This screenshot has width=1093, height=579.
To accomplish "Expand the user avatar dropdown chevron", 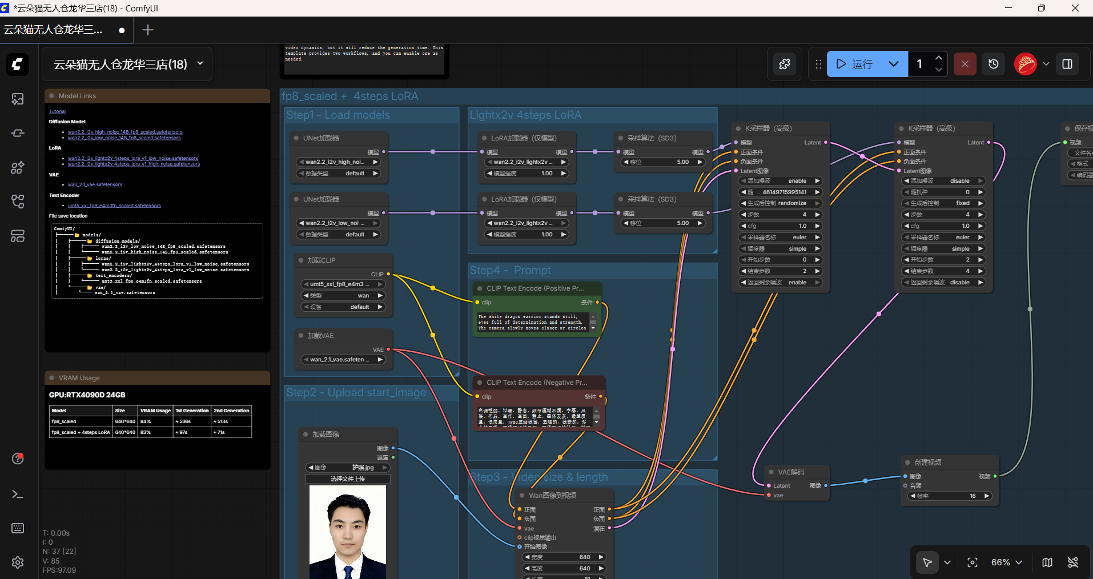I will click(x=1046, y=64).
